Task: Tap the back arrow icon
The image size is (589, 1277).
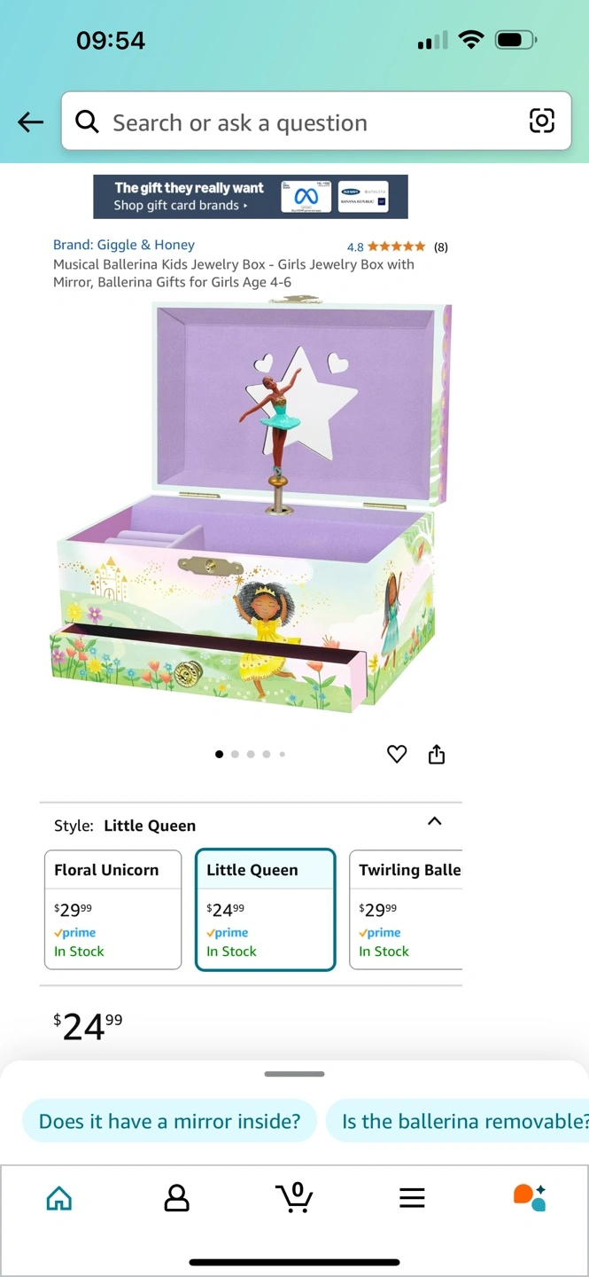Action: pos(31,122)
